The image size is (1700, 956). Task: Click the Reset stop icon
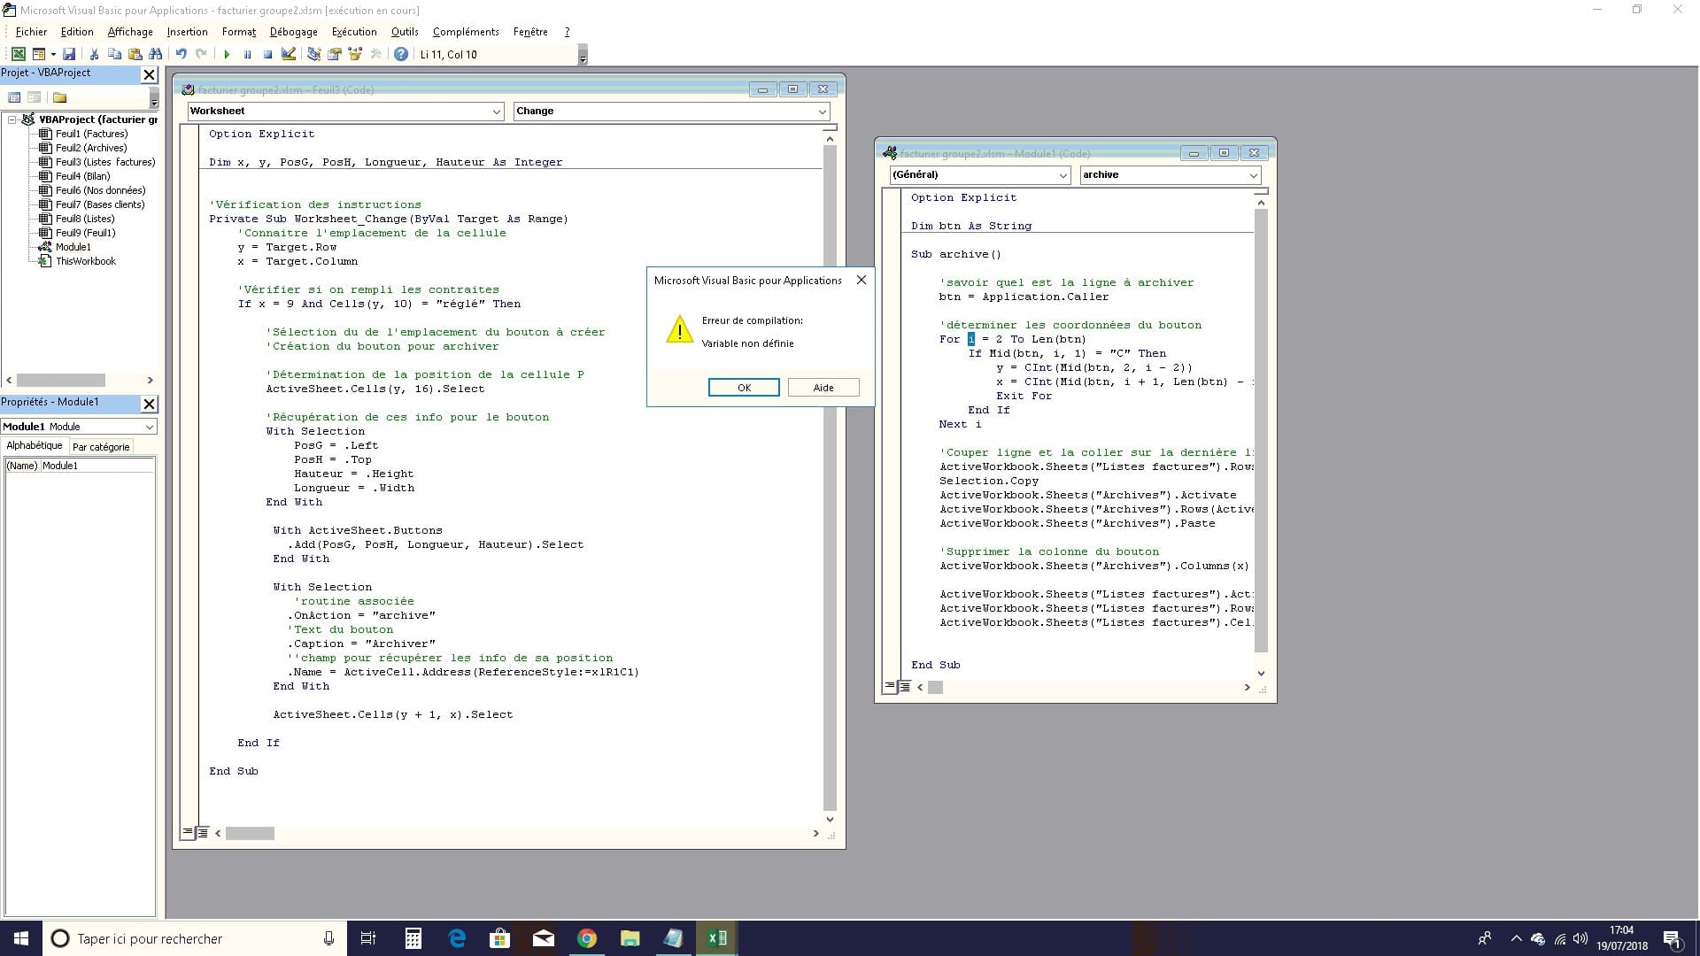267,54
